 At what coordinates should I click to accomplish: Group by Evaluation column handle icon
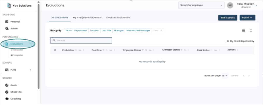click(80, 50)
